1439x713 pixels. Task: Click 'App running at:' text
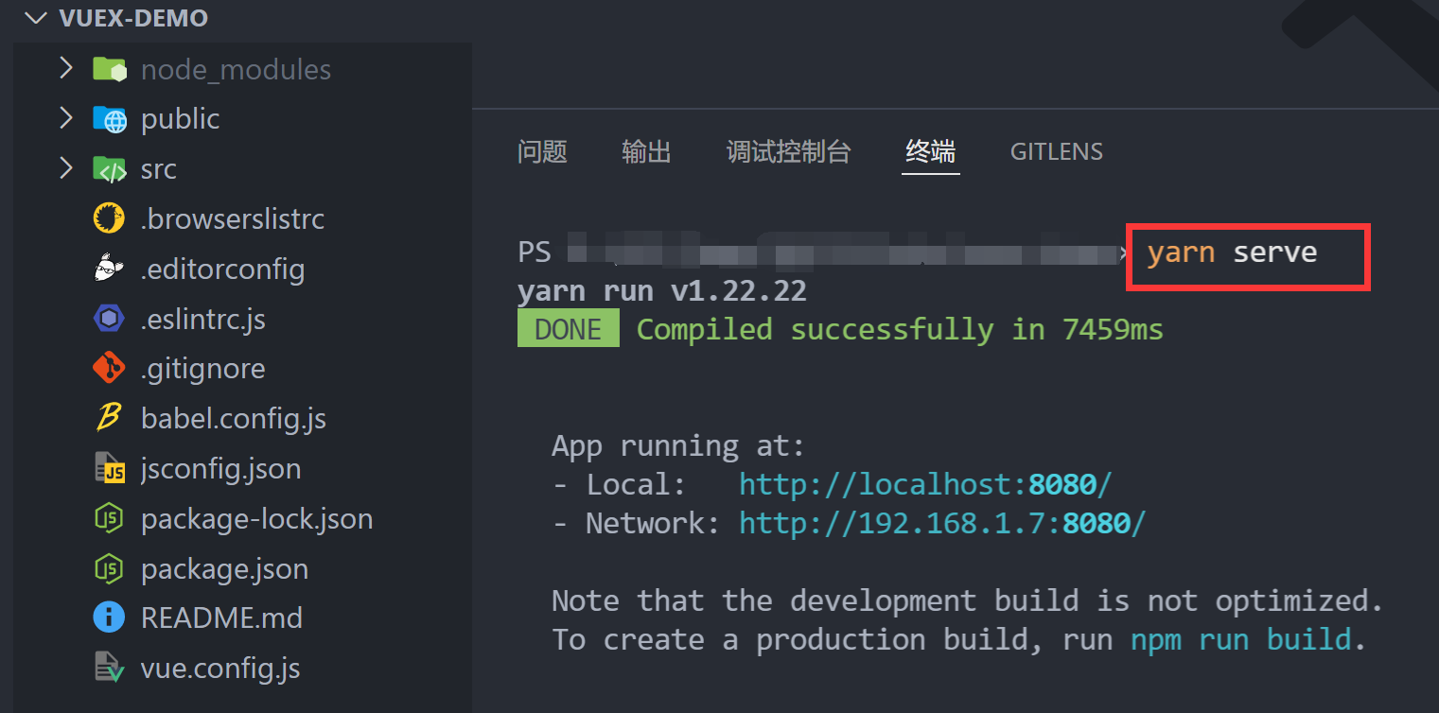click(x=678, y=445)
